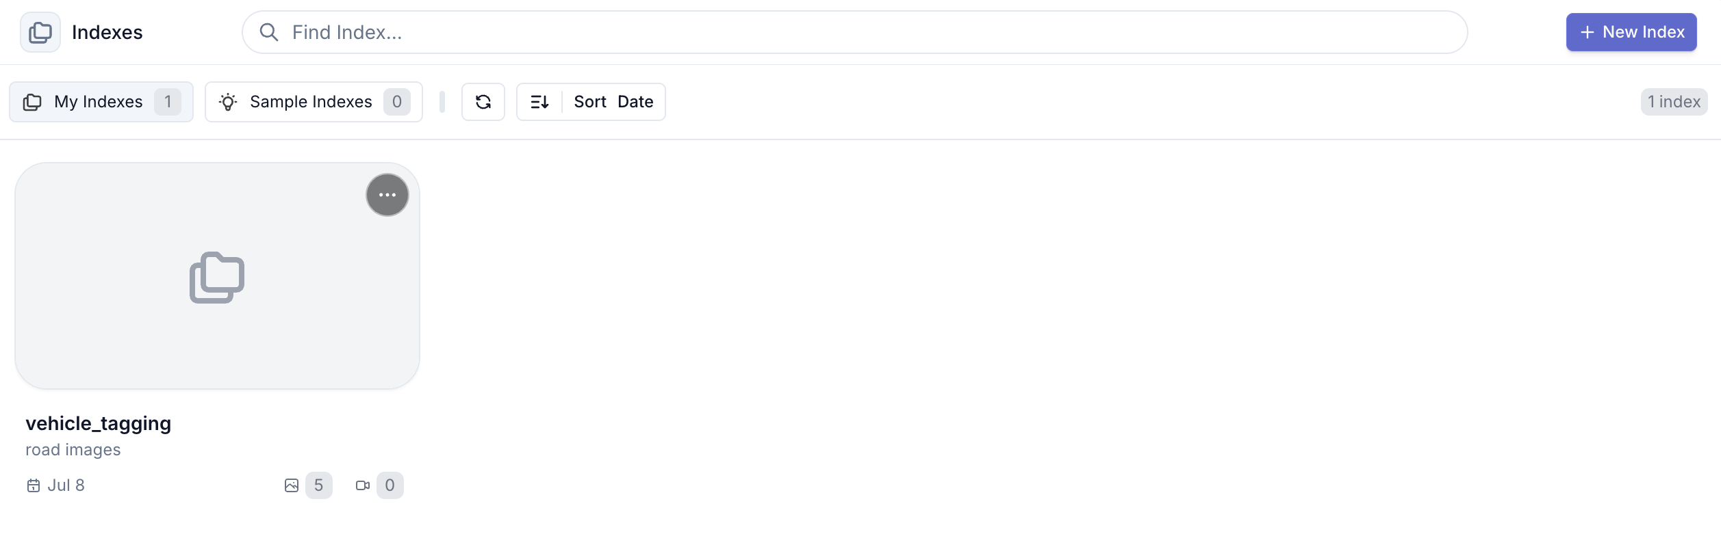The width and height of the screenshot is (1721, 536).
Task: Click the video count icon showing 0
Action: pyautogui.click(x=365, y=485)
